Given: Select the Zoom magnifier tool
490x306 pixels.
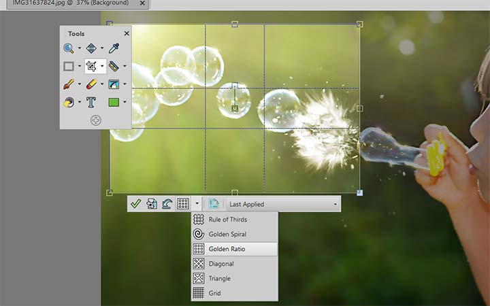Looking at the screenshot, I should click(x=69, y=48).
